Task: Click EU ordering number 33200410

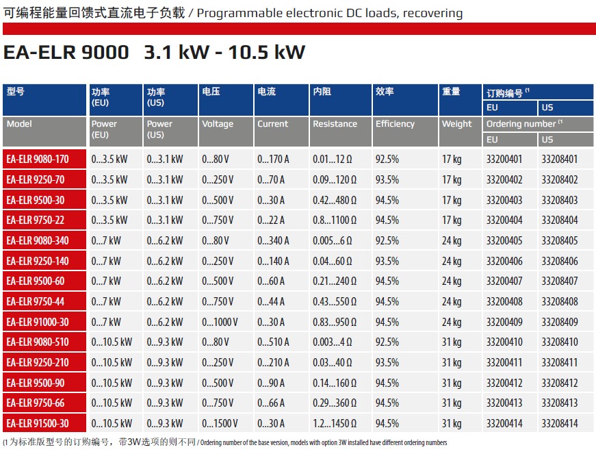Action: pyautogui.click(x=504, y=342)
